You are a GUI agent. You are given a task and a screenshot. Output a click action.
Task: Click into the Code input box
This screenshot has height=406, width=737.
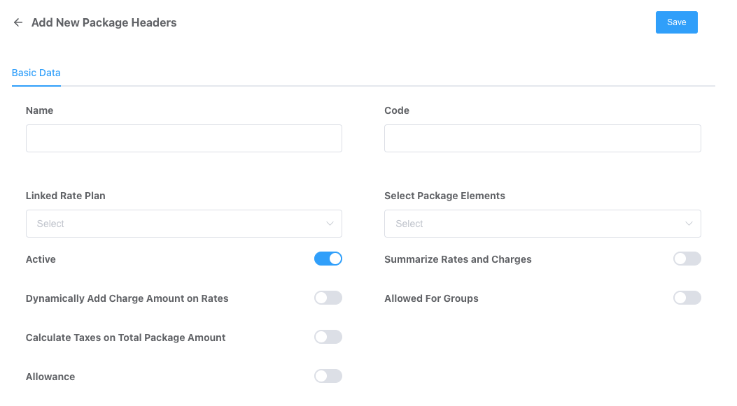click(x=542, y=138)
